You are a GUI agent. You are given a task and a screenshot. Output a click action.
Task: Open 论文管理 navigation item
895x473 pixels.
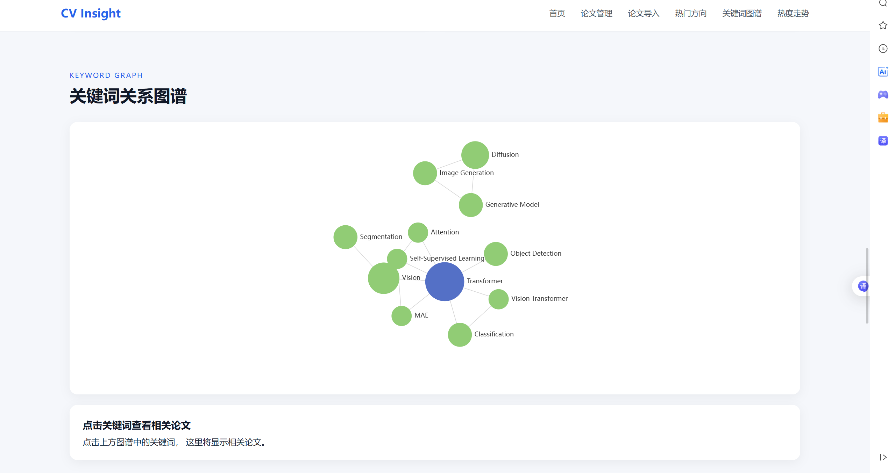point(596,13)
